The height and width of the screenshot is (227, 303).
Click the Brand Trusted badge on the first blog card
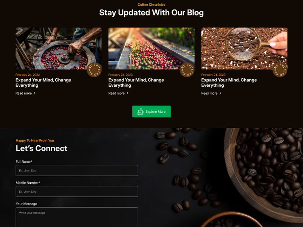(94, 70)
